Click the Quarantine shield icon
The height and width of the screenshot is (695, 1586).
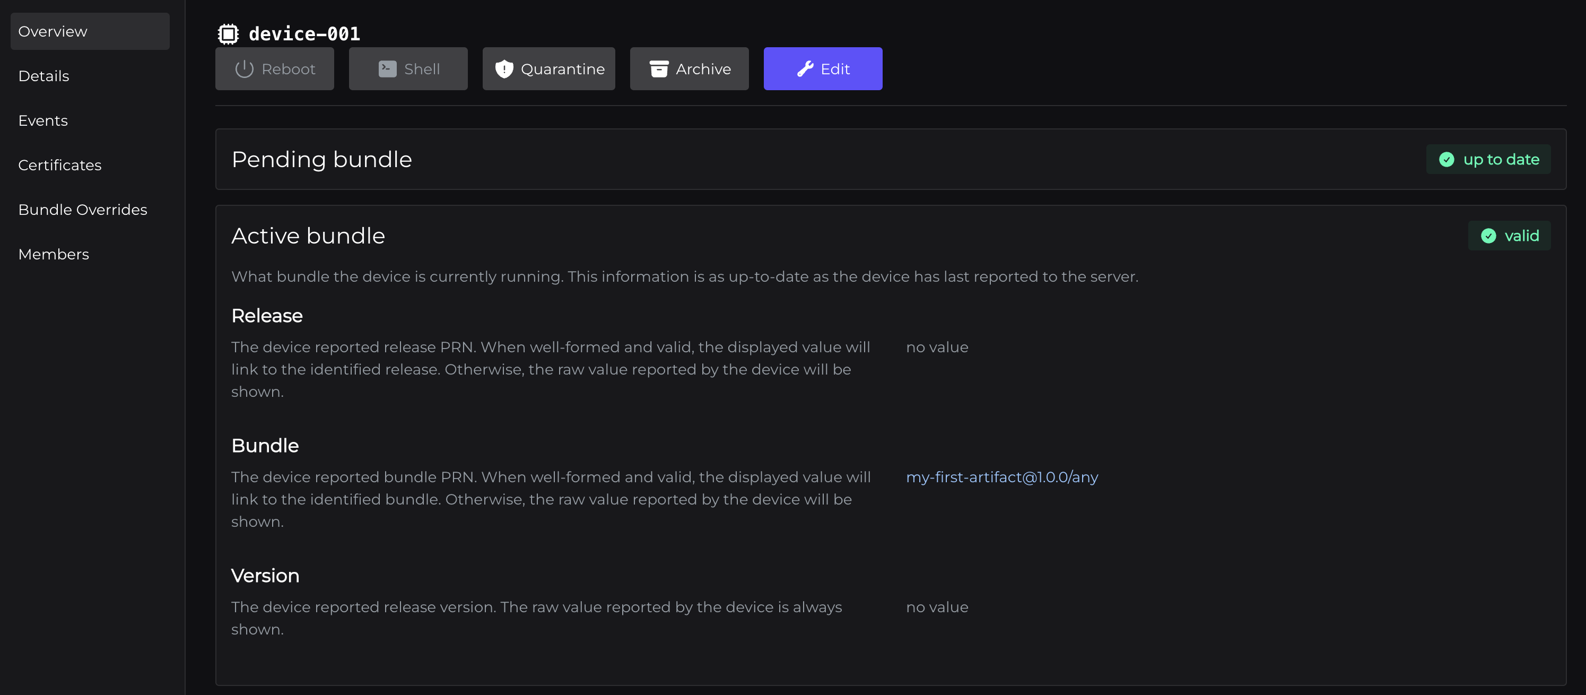click(504, 69)
